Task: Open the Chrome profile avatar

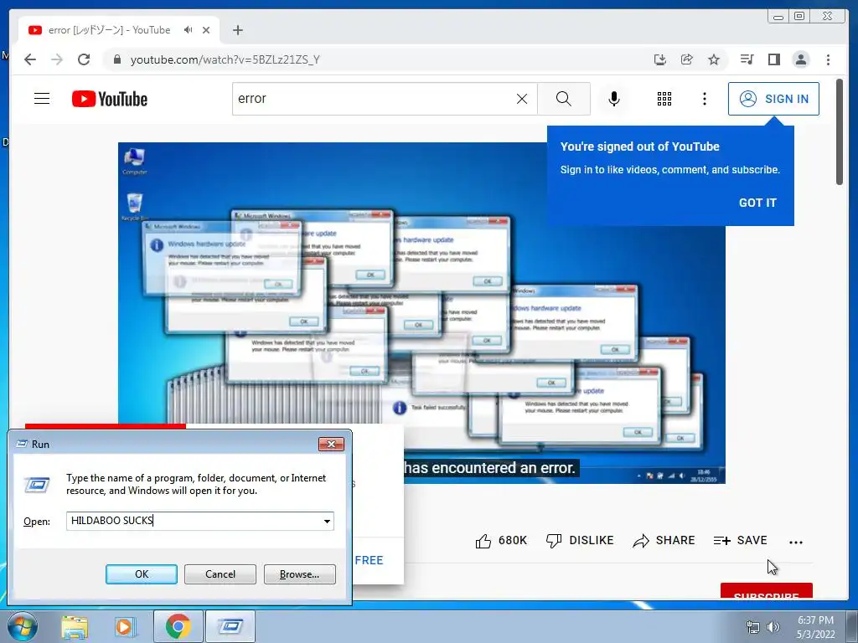Action: [801, 59]
